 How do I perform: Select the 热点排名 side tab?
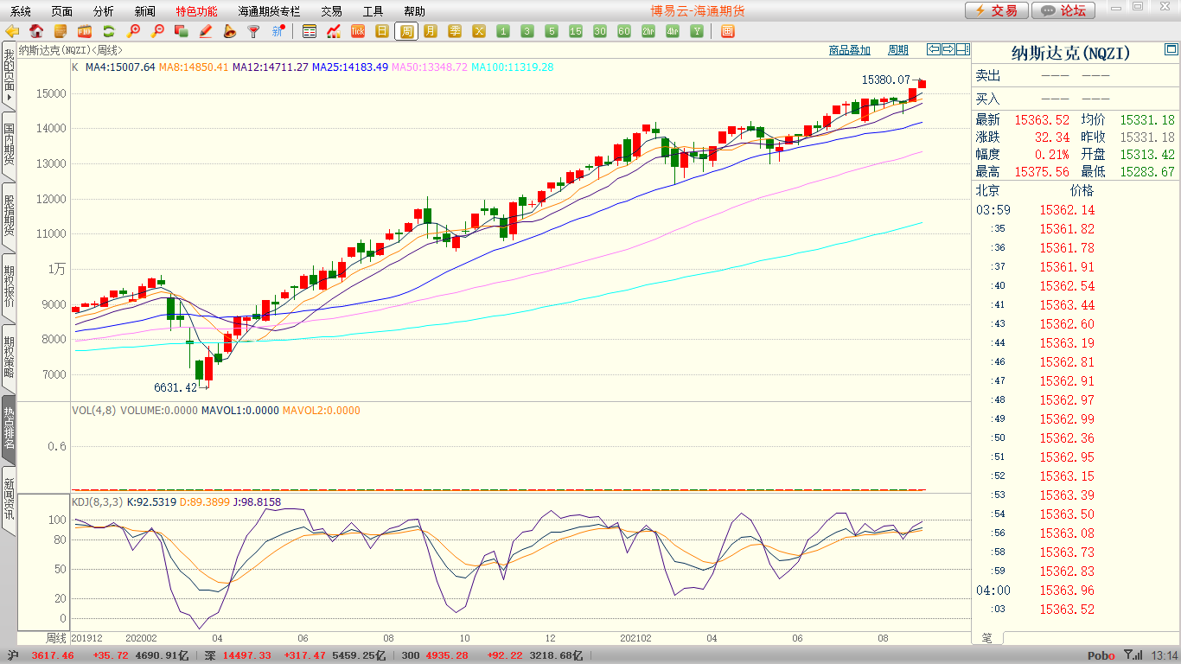tap(9, 429)
